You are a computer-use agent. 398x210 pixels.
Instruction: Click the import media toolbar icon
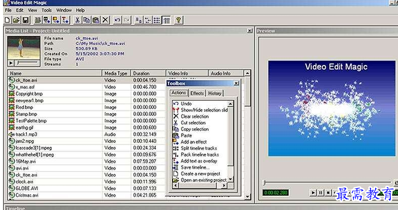(x=38, y=20)
